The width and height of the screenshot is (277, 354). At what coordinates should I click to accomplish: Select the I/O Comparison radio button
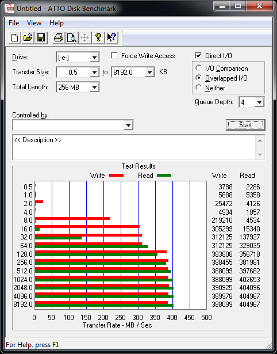(199, 68)
